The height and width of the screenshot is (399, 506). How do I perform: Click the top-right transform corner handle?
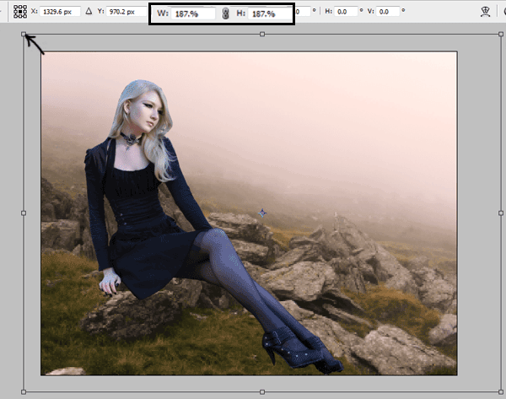[x=501, y=34]
